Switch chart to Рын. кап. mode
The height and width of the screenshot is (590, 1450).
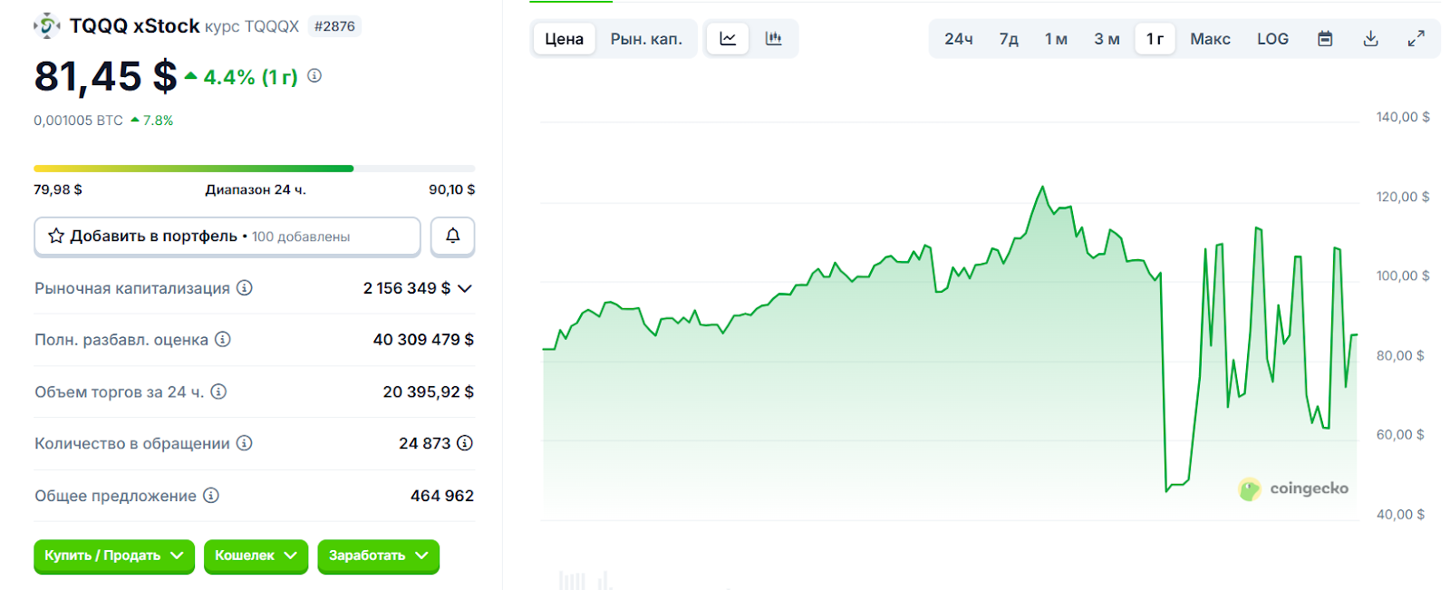point(646,39)
